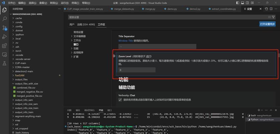Expand segment-anything-main folder

13,116
